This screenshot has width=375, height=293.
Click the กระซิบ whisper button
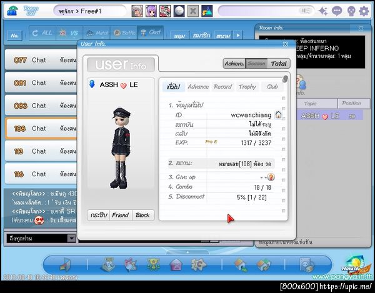pos(99,215)
